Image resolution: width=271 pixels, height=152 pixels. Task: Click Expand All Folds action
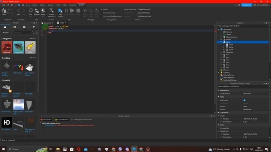[x=144, y=13]
